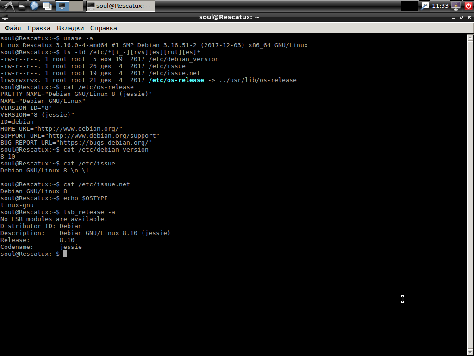Click the highlighted /etc/os-release path
Viewport: 474px width, 356px height.
(176, 80)
